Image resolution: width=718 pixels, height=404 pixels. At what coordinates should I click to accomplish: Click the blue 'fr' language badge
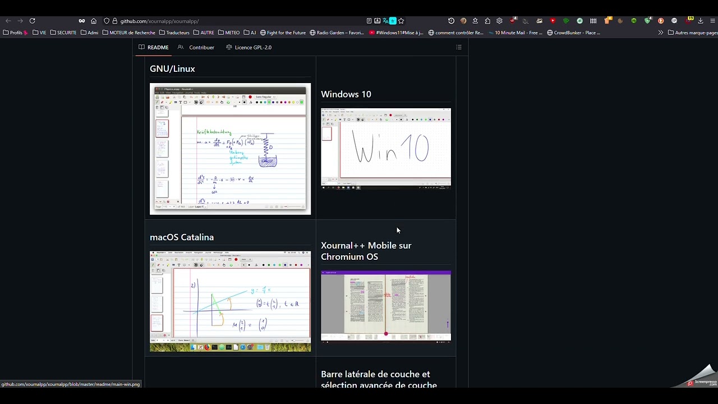[x=393, y=21]
